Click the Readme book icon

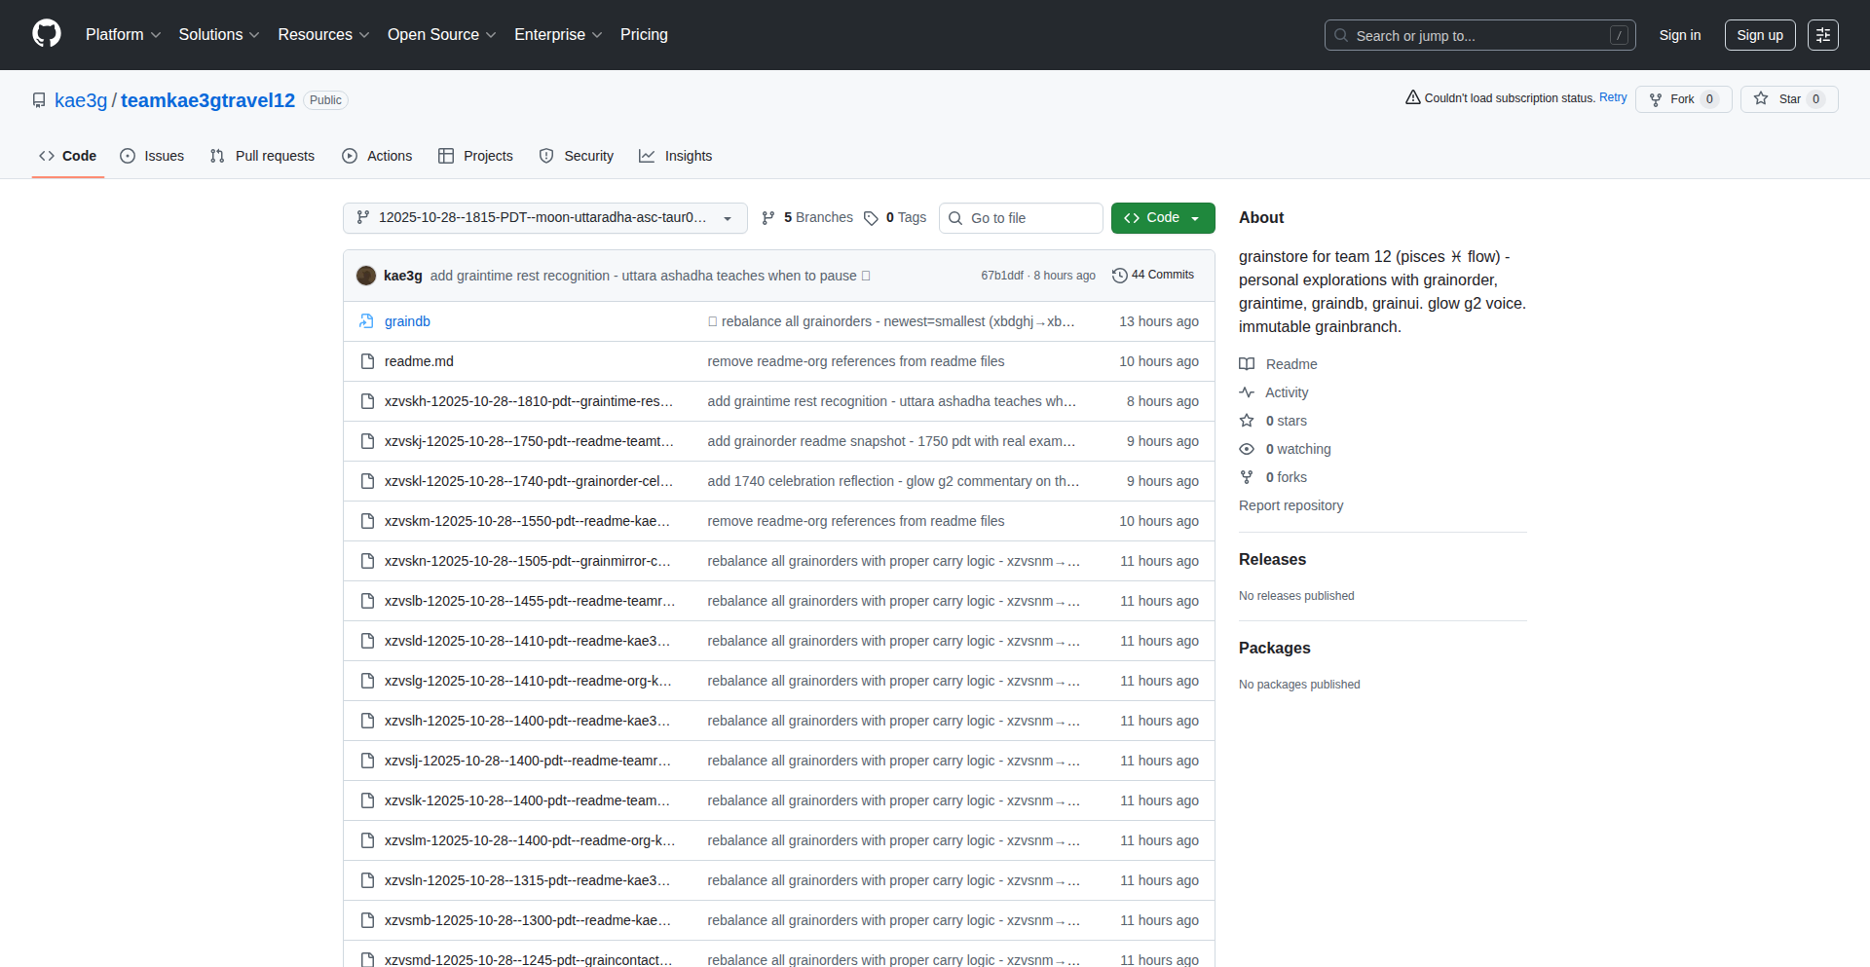1247,364
